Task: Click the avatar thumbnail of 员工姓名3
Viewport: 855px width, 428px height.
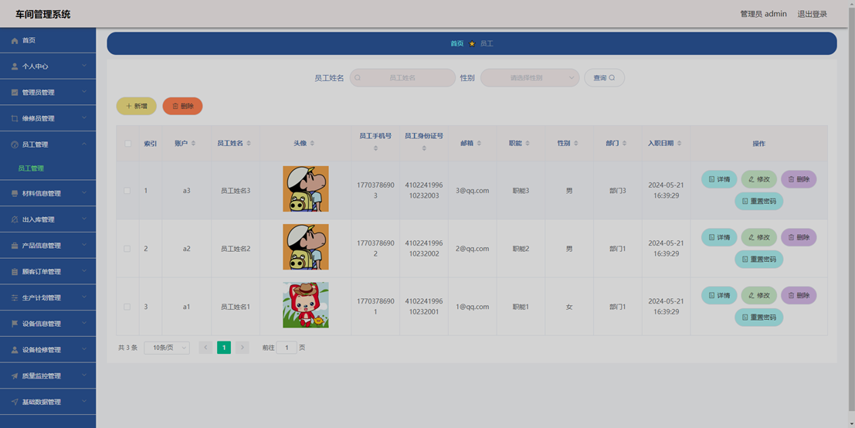Action: click(305, 189)
